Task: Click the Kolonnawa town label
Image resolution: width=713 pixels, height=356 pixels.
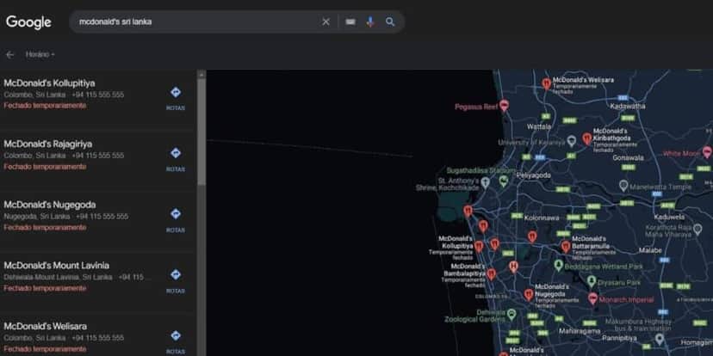Action: [542, 218]
